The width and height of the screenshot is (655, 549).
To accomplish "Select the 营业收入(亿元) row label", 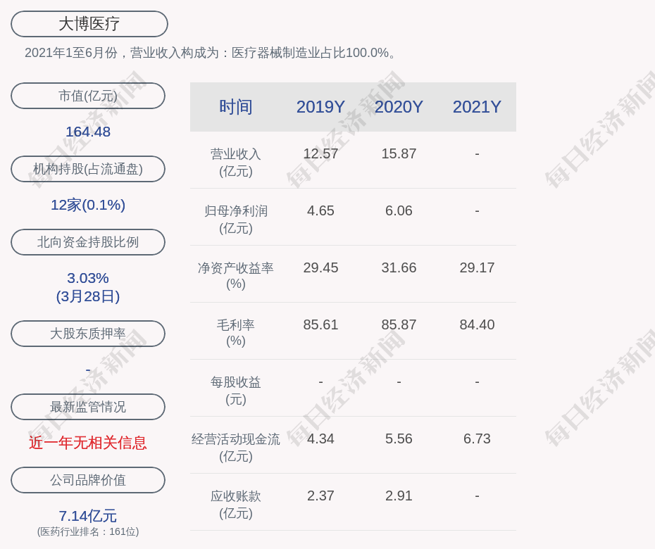I will 235,162.
